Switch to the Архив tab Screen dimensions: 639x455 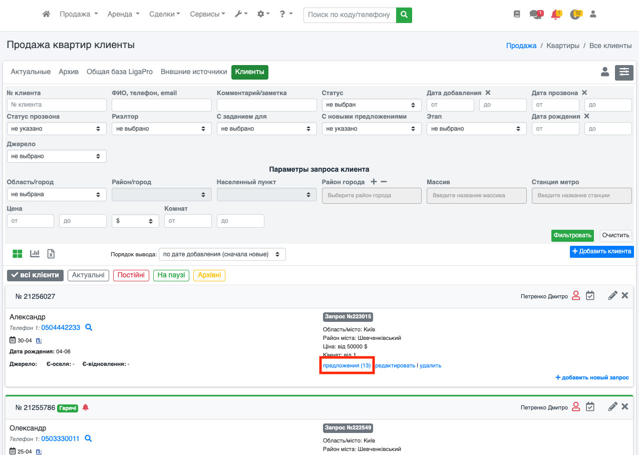pyautogui.click(x=69, y=72)
